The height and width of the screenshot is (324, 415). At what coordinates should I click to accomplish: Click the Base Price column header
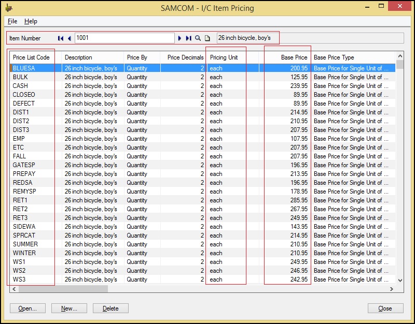(288, 57)
